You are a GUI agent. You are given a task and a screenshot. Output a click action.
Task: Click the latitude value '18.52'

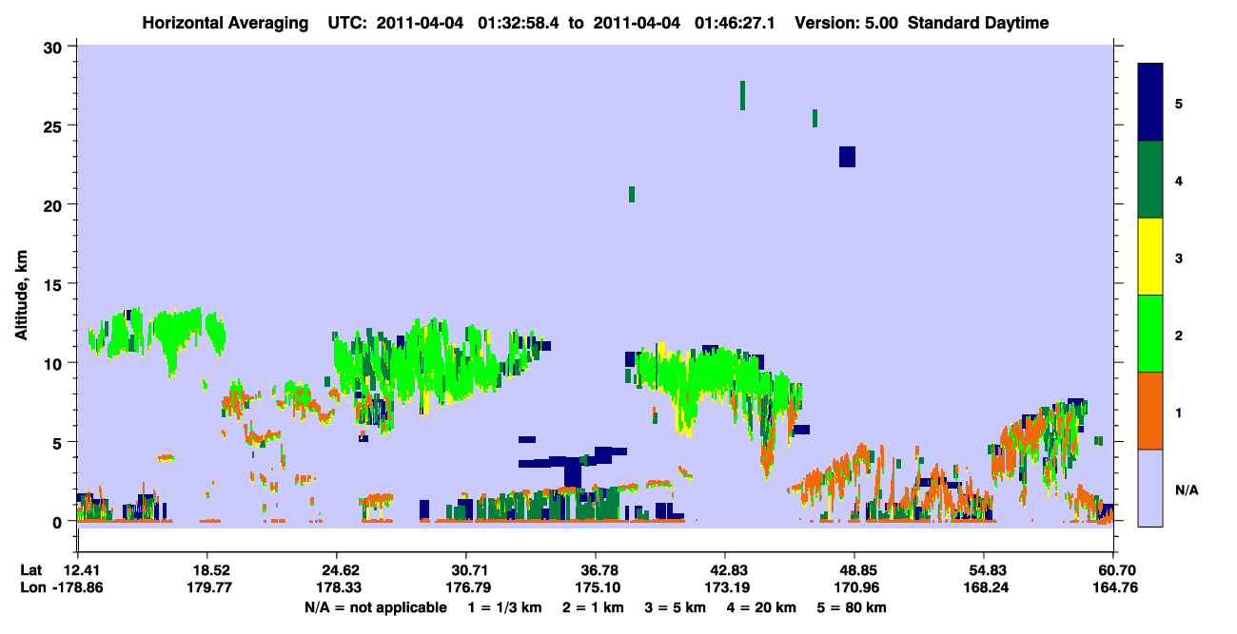[x=207, y=569]
